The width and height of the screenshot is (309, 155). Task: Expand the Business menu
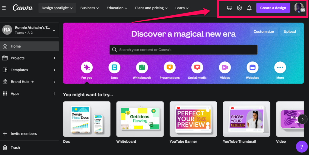pyautogui.click(x=89, y=8)
